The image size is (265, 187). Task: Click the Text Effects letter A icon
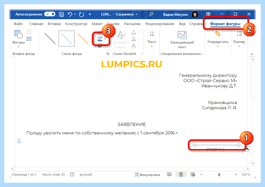click(135, 45)
